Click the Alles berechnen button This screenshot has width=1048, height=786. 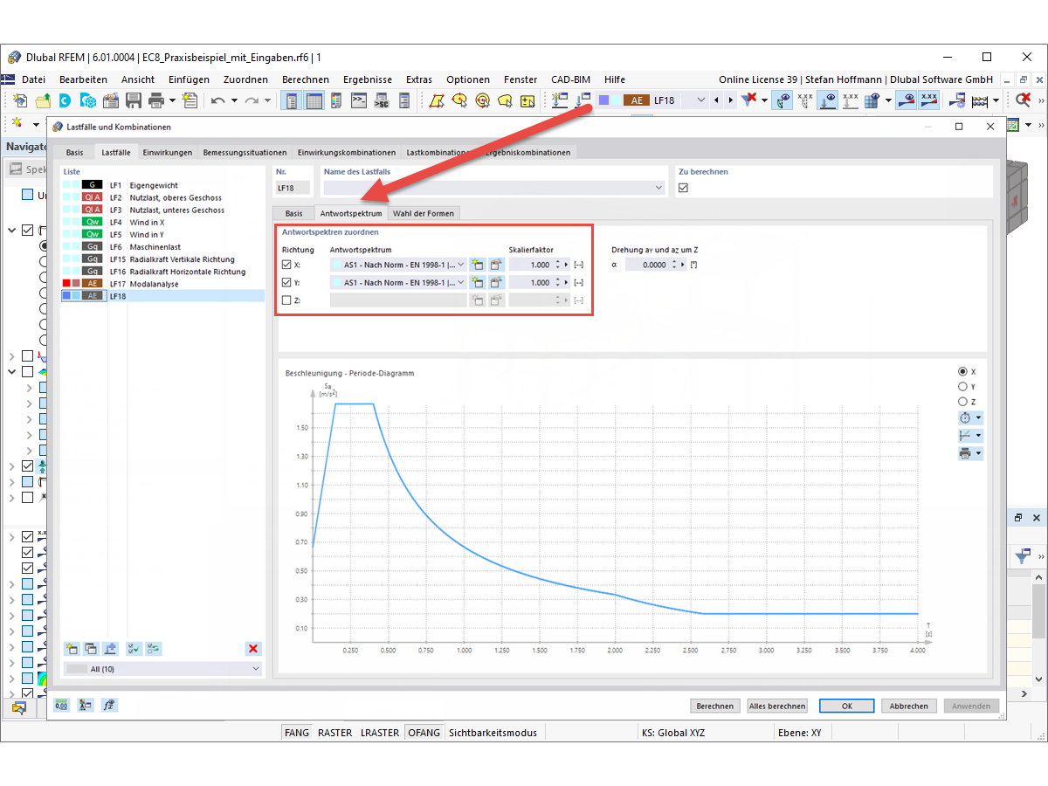[x=776, y=706]
